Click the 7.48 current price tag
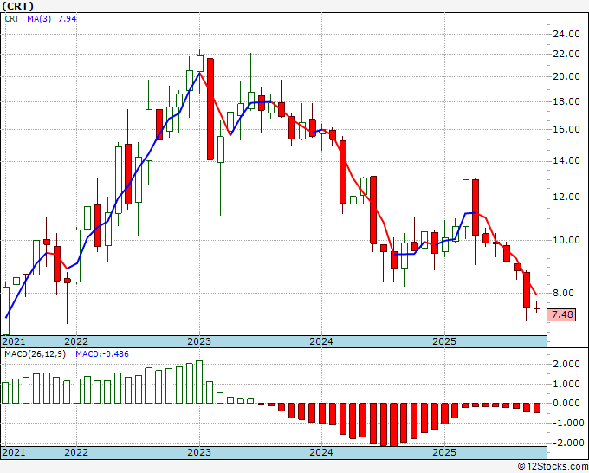 tap(562, 314)
